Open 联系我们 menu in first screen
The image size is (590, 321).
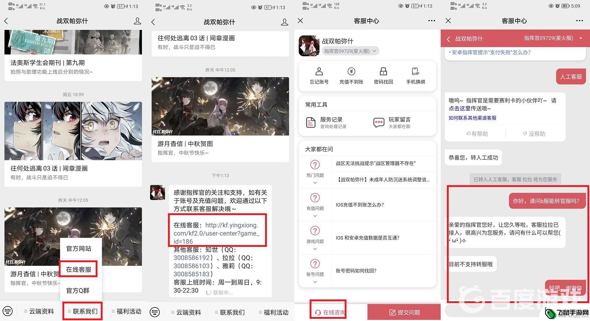pos(83,312)
